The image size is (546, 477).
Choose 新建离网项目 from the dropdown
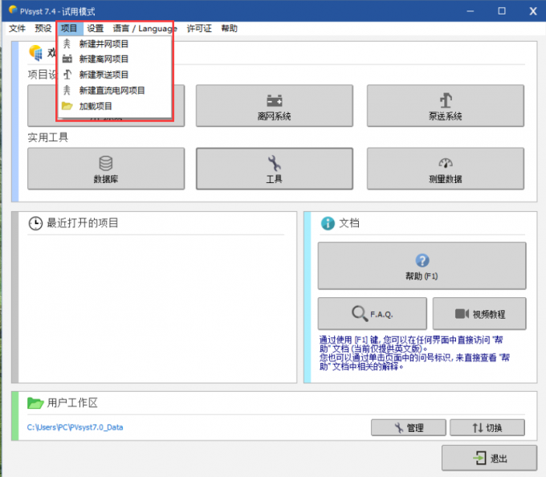[115, 59]
